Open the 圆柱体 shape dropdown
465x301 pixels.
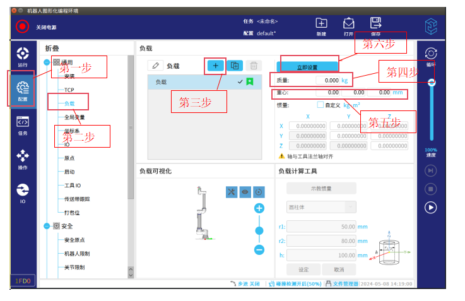pos(321,207)
